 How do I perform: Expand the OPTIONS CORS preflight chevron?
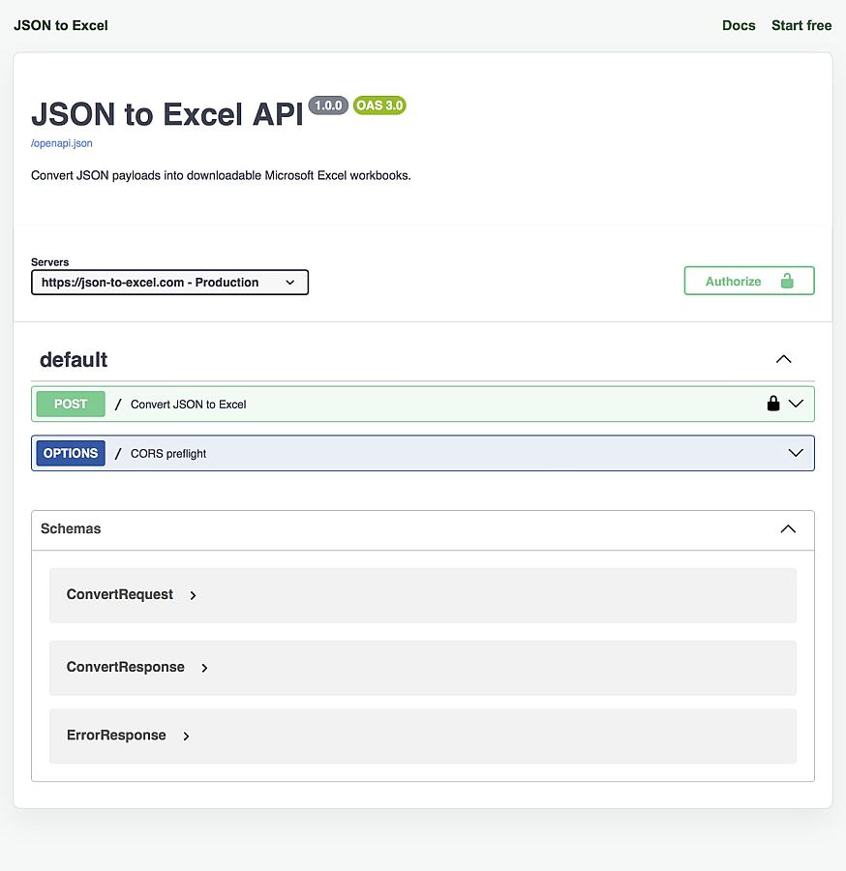coord(796,453)
